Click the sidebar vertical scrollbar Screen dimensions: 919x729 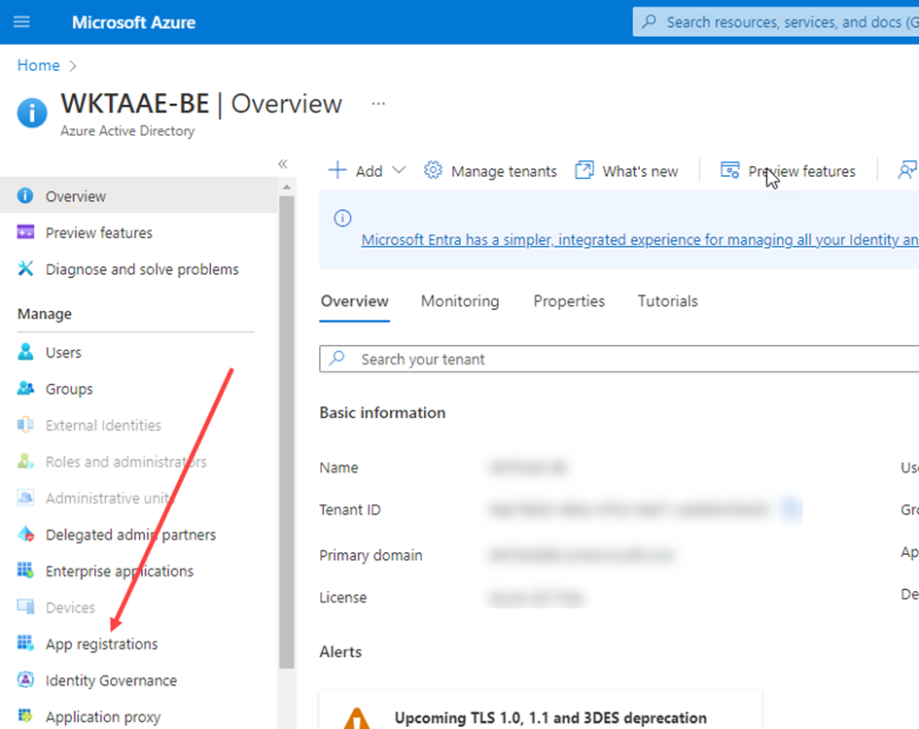coord(286,428)
